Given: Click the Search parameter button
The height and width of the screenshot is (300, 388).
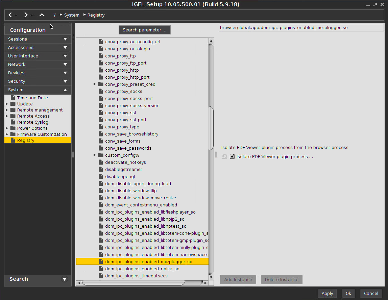Looking at the screenshot, I should (x=144, y=30).
